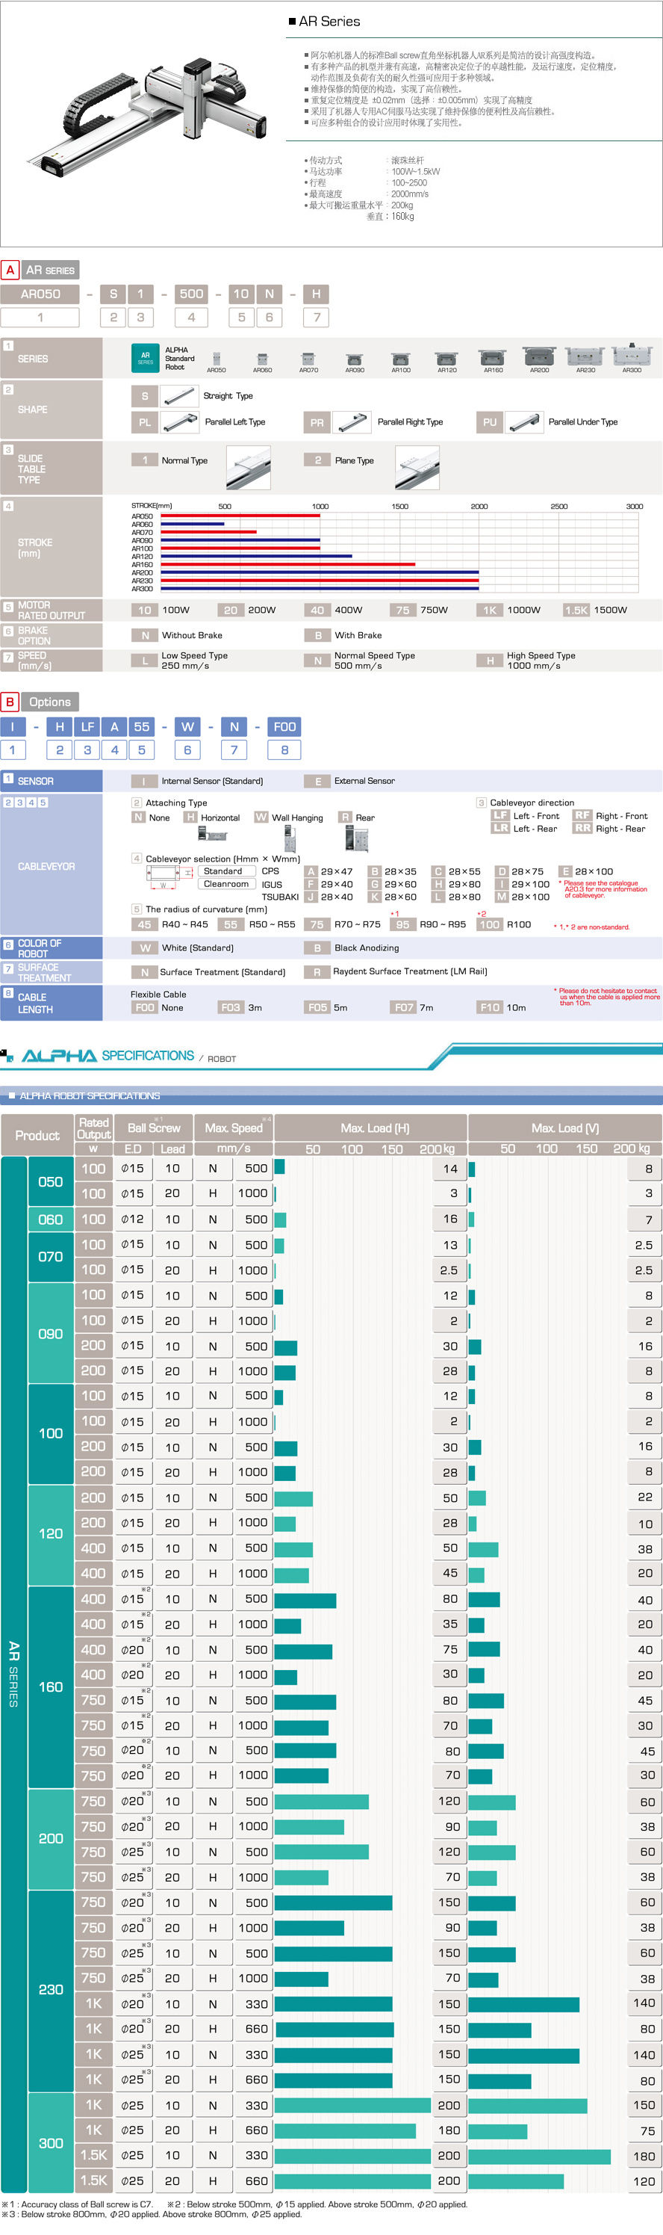The width and height of the screenshot is (663, 2235).
Task: Select the Parallel Under Type shape icon
Action: point(524,421)
